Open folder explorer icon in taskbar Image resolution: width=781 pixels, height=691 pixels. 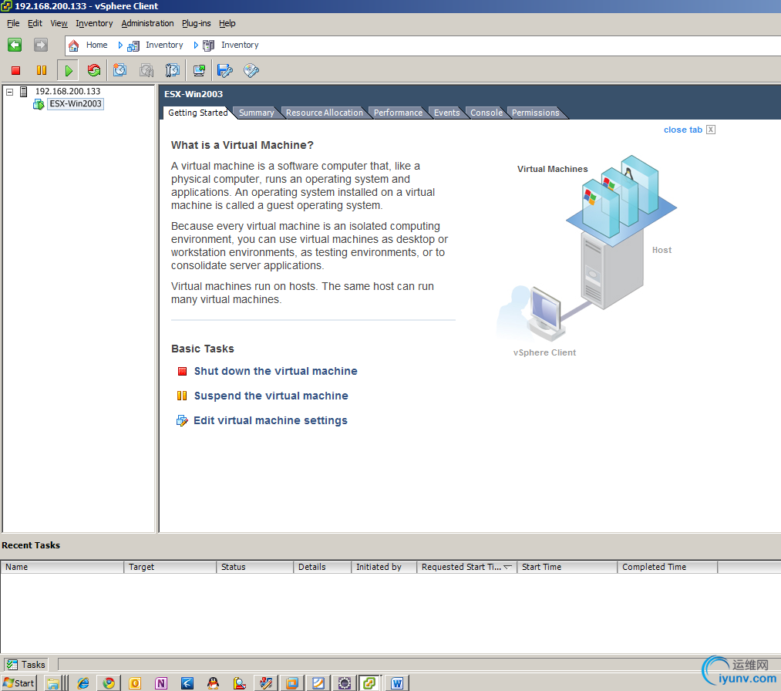pos(52,683)
